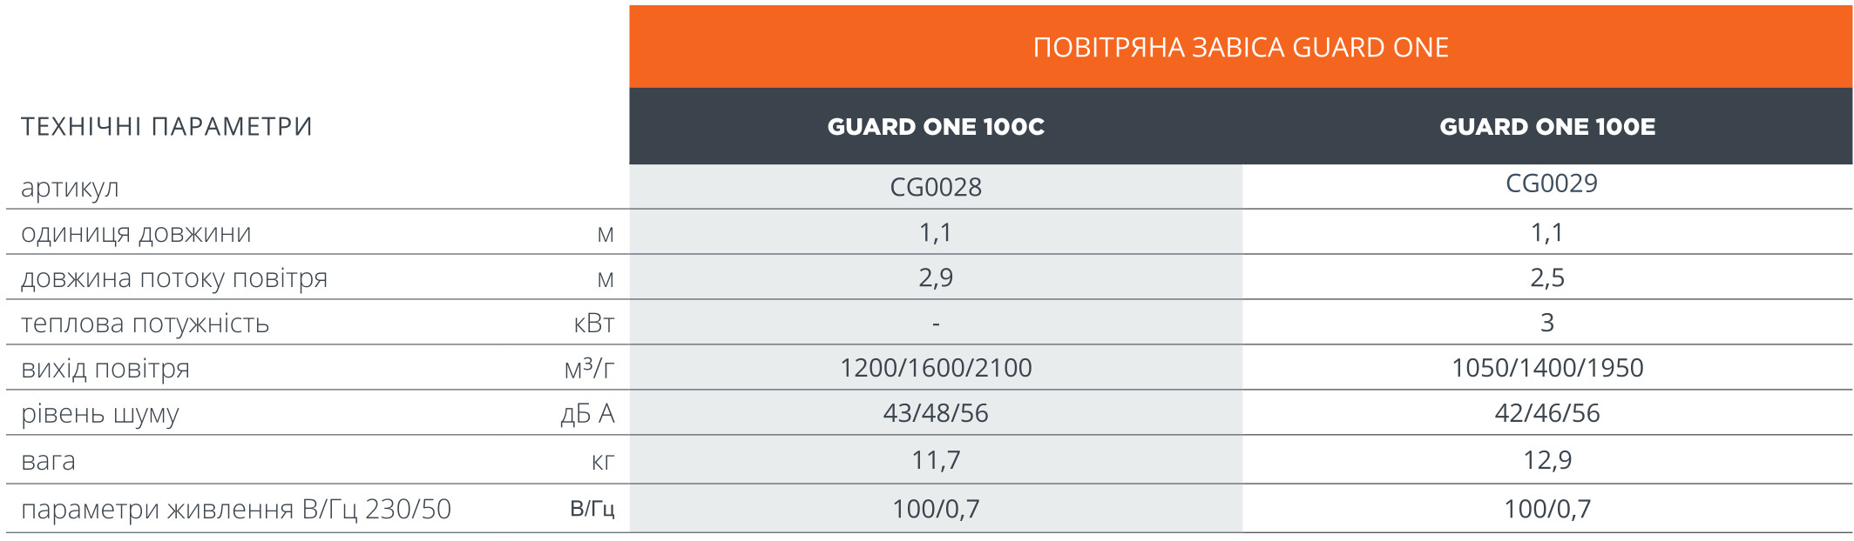Select the noise level value 42/46/56
The image size is (1854, 541).
[1547, 413]
